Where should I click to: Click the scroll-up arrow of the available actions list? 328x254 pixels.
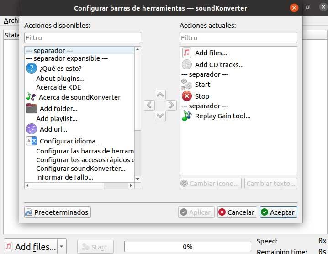click(138, 50)
